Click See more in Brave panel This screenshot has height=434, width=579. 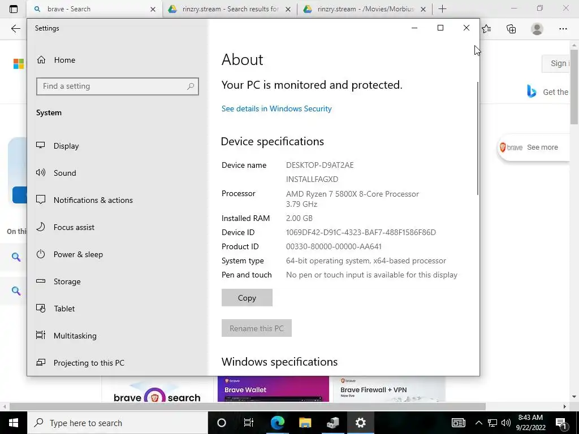[542, 147]
